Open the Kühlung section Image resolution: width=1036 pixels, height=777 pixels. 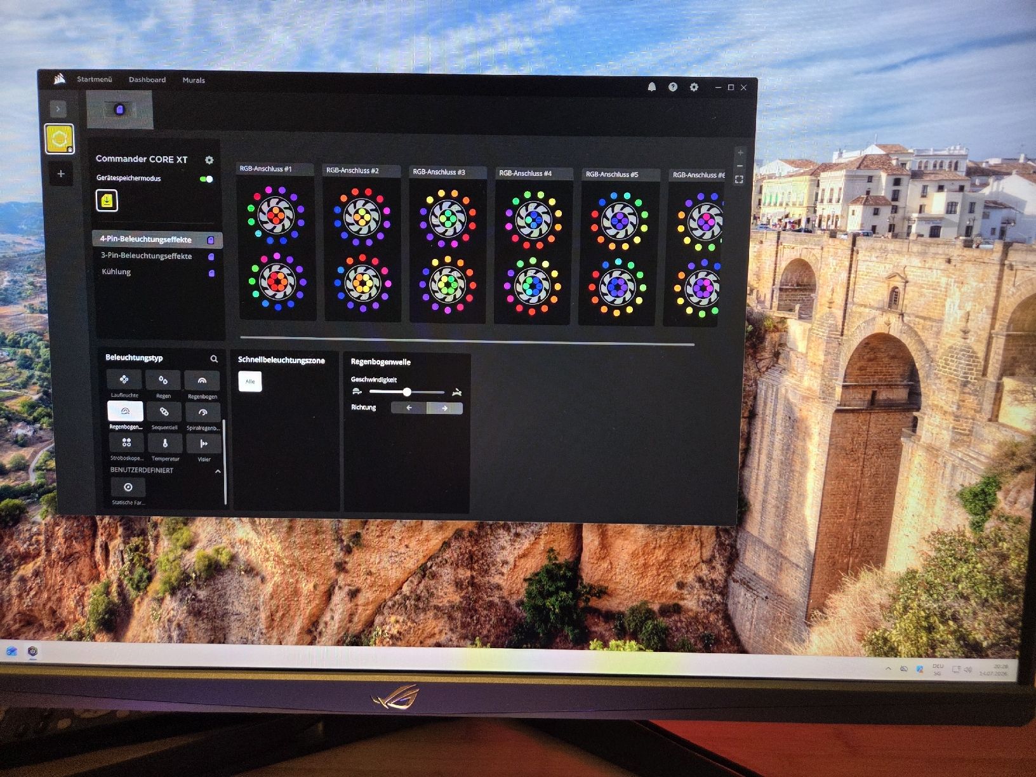click(x=116, y=272)
